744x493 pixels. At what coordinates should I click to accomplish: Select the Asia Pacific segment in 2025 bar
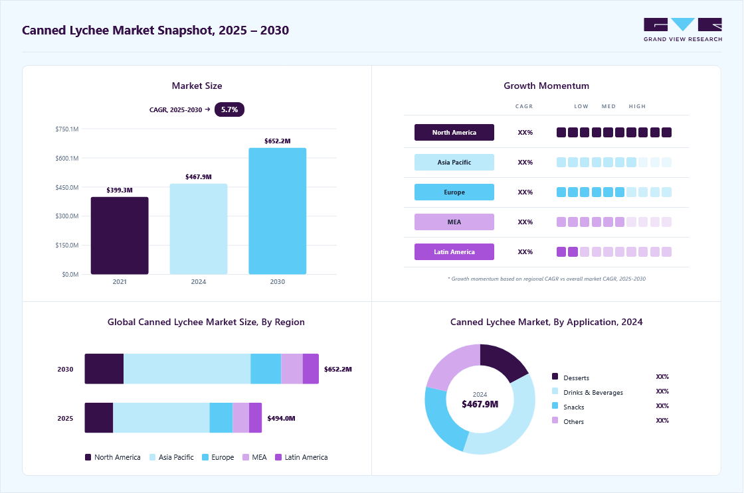[x=161, y=417]
